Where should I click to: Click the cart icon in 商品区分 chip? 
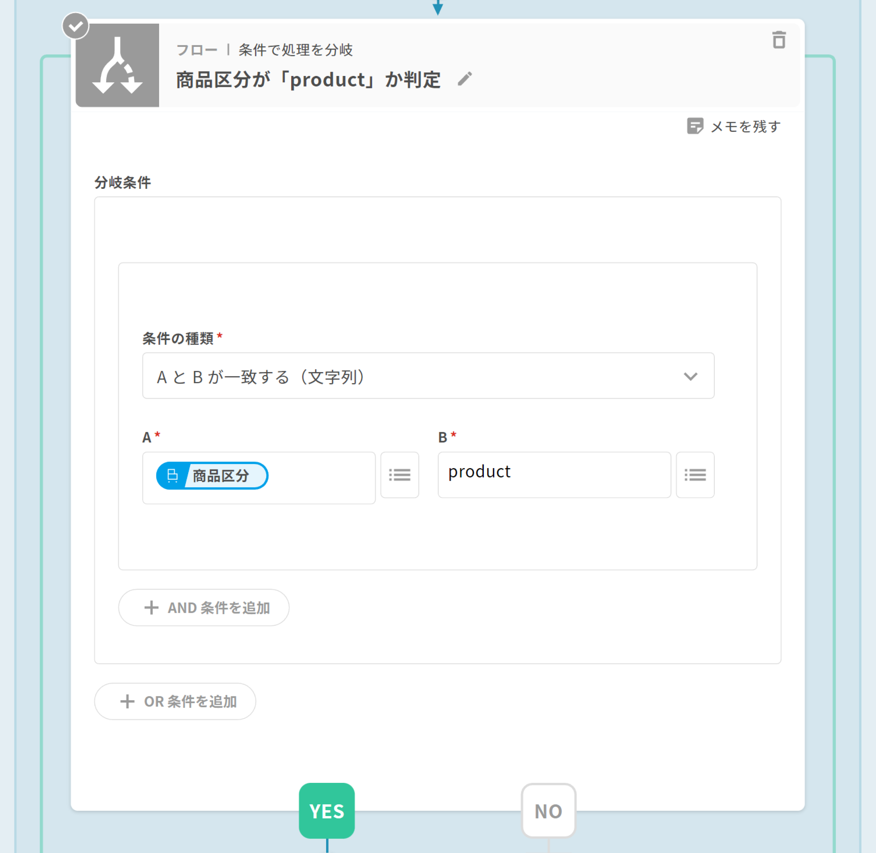coord(172,475)
